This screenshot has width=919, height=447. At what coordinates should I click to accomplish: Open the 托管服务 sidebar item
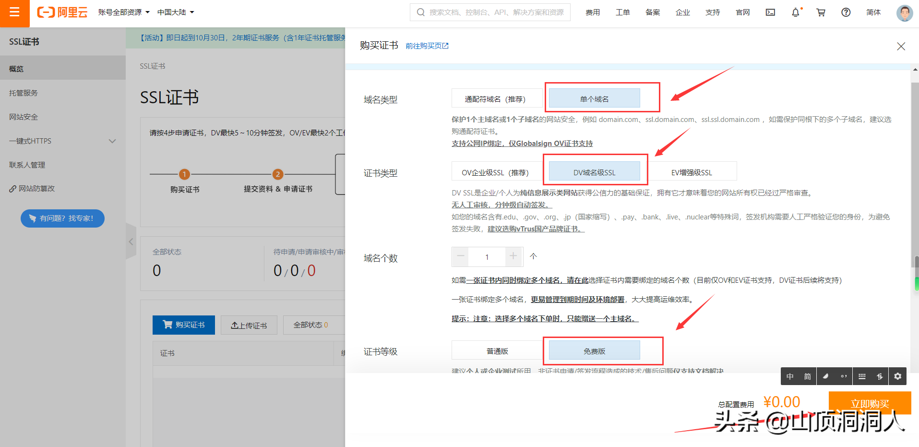click(23, 93)
